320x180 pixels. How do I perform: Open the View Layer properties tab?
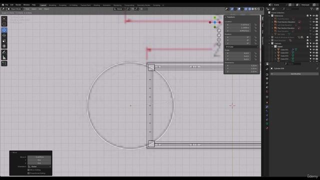267,83
